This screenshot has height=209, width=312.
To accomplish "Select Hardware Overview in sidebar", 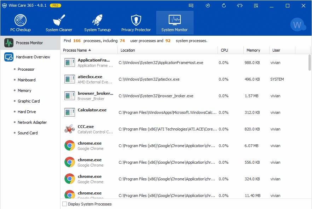I will [x=30, y=57].
